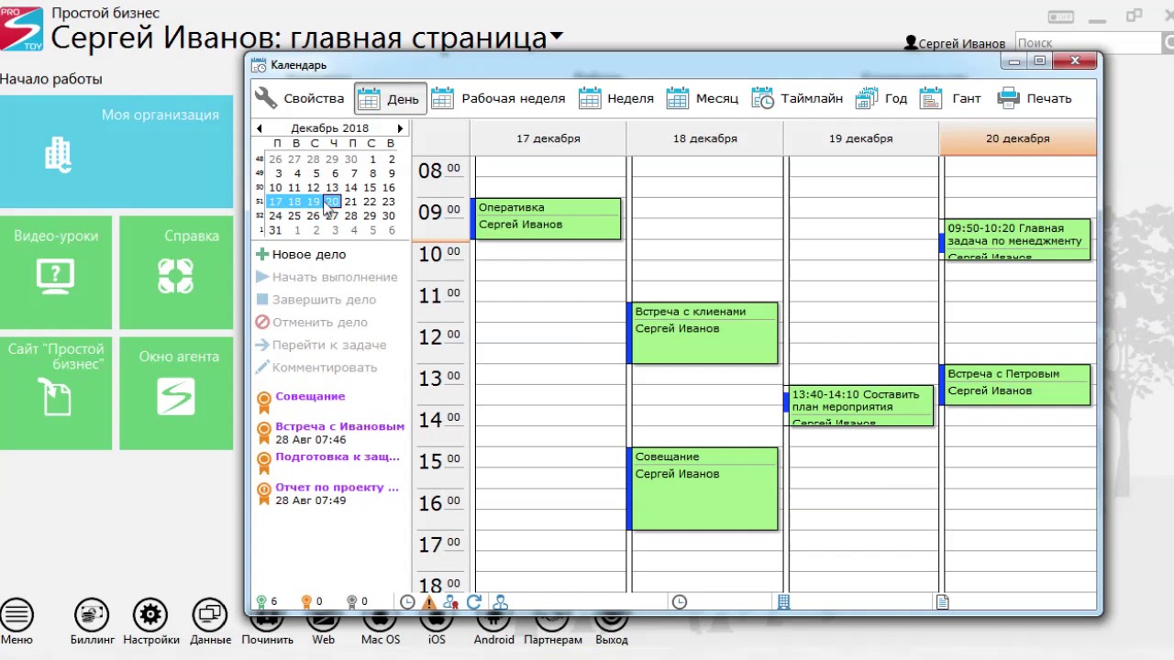Create a Новое дело

[301, 255]
